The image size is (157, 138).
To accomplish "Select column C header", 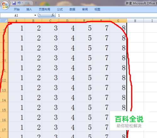I will [50, 21].
